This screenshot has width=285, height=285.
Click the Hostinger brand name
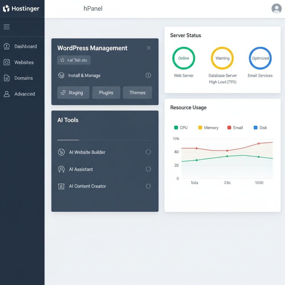25,9
